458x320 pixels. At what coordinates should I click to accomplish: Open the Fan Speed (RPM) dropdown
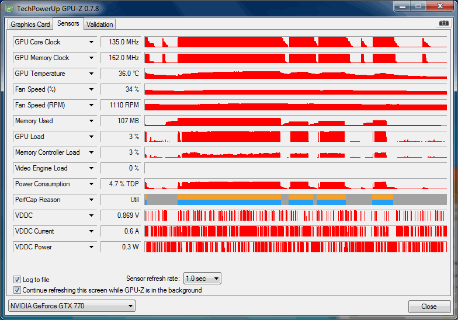(x=91, y=105)
